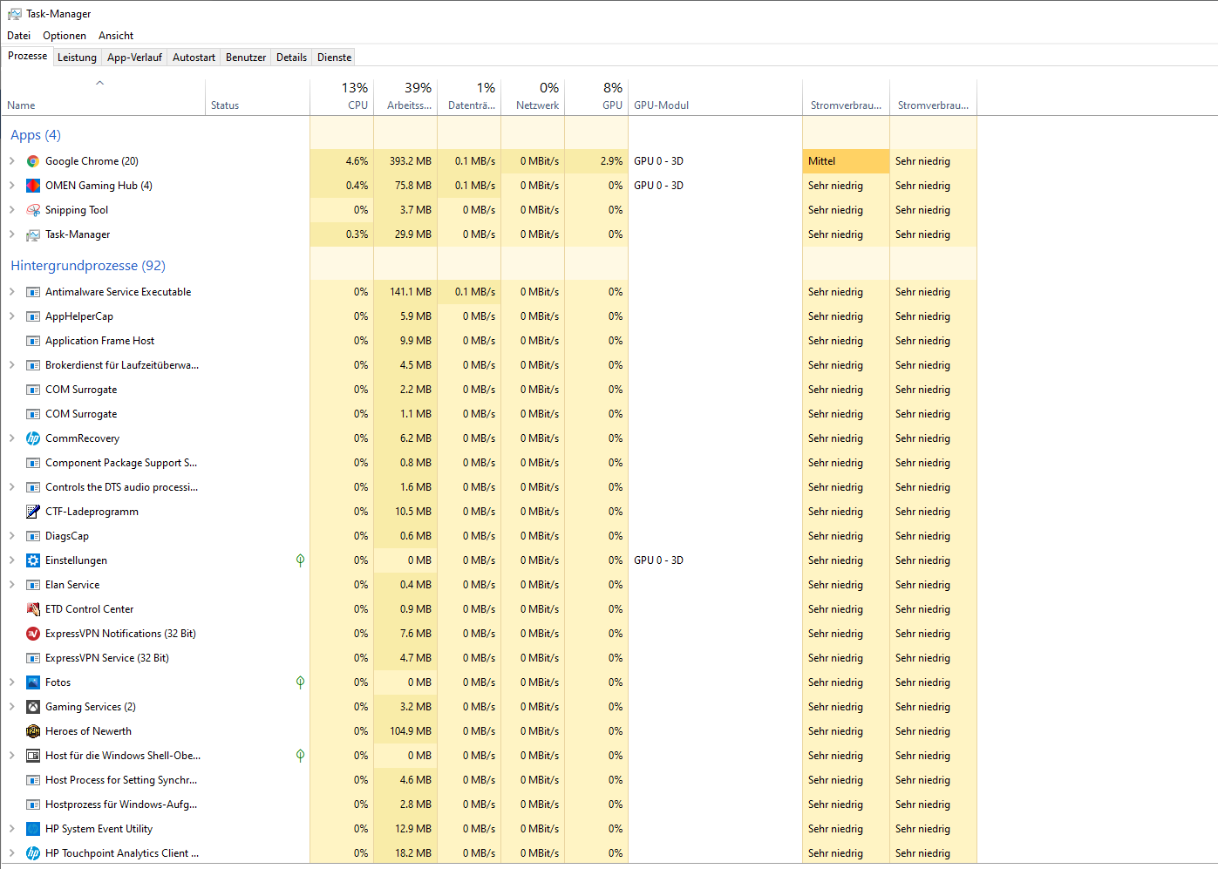Expand the Einstellungen process entry
1218x869 pixels.
pyautogui.click(x=12, y=560)
